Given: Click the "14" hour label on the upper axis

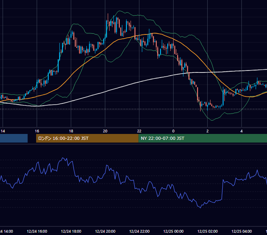Looking at the screenshot, I should tap(3, 131).
